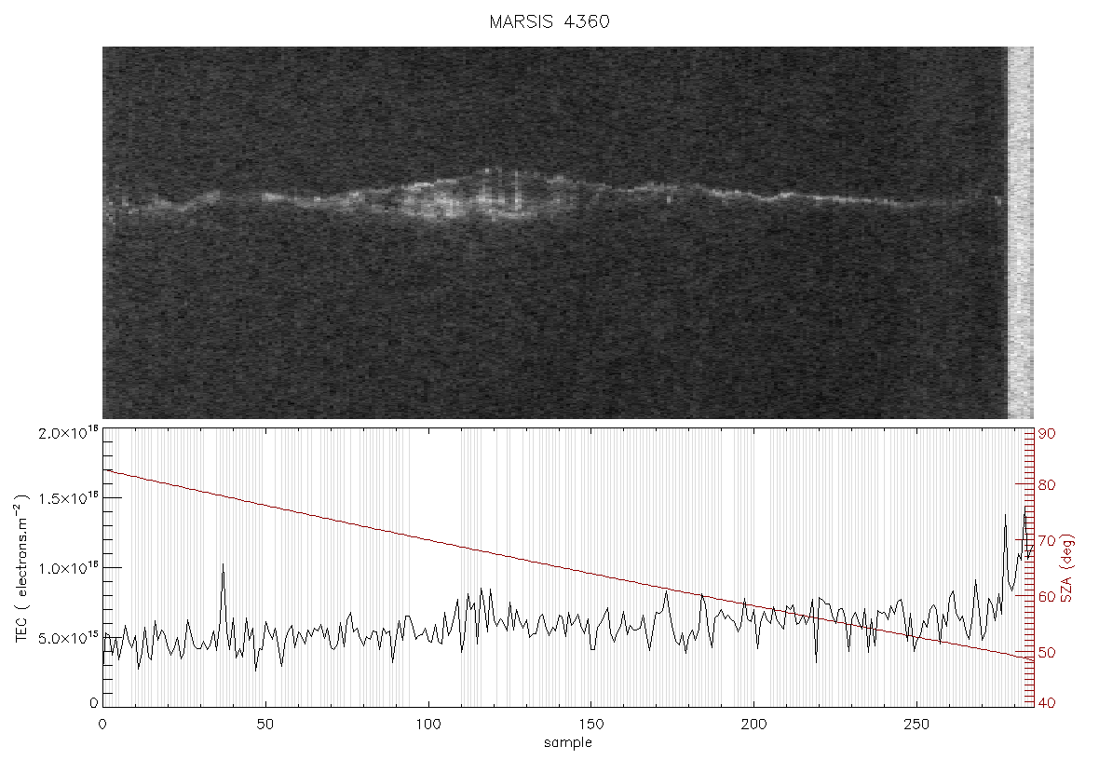Click the red SZA tick label 60
1099x773 pixels.
1047,596
